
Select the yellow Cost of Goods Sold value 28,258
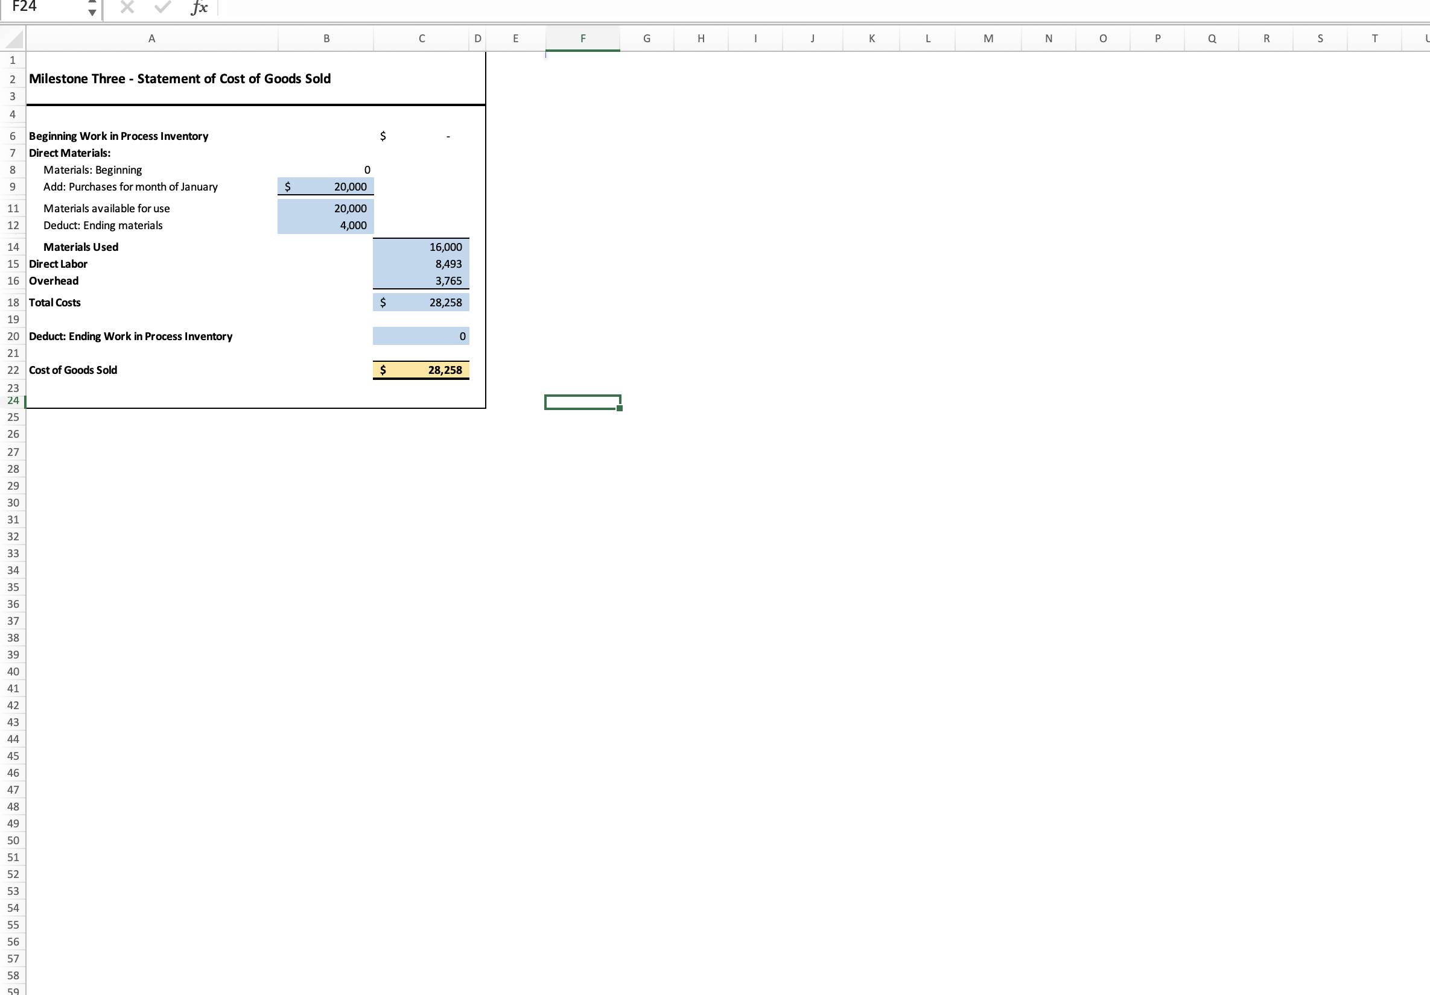coord(421,369)
